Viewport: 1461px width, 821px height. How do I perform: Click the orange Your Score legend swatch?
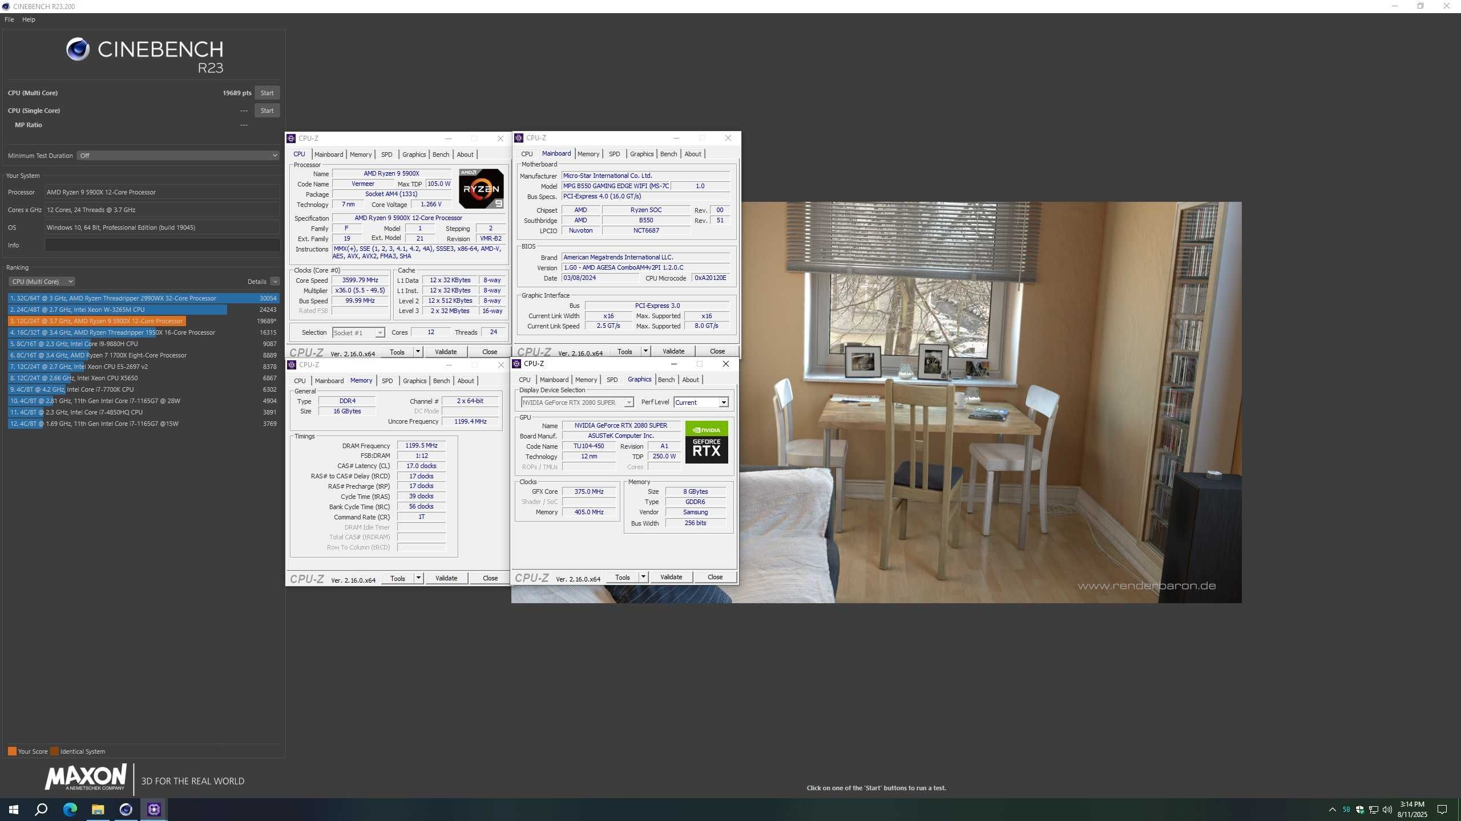tap(12, 751)
